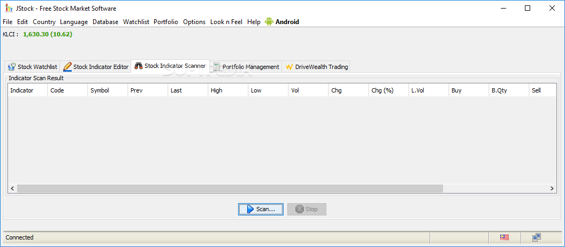Open the DriveWealth Trading tab
The height and width of the screenshot is (247, 565).
316,67
